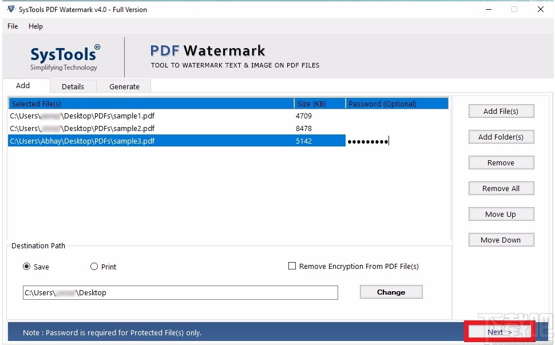The height and width of the screenshot is (345, 555).
Task: Click the SysTools Simplifying Technology logo
Action: pyautogui.click(x=64, y=57)
